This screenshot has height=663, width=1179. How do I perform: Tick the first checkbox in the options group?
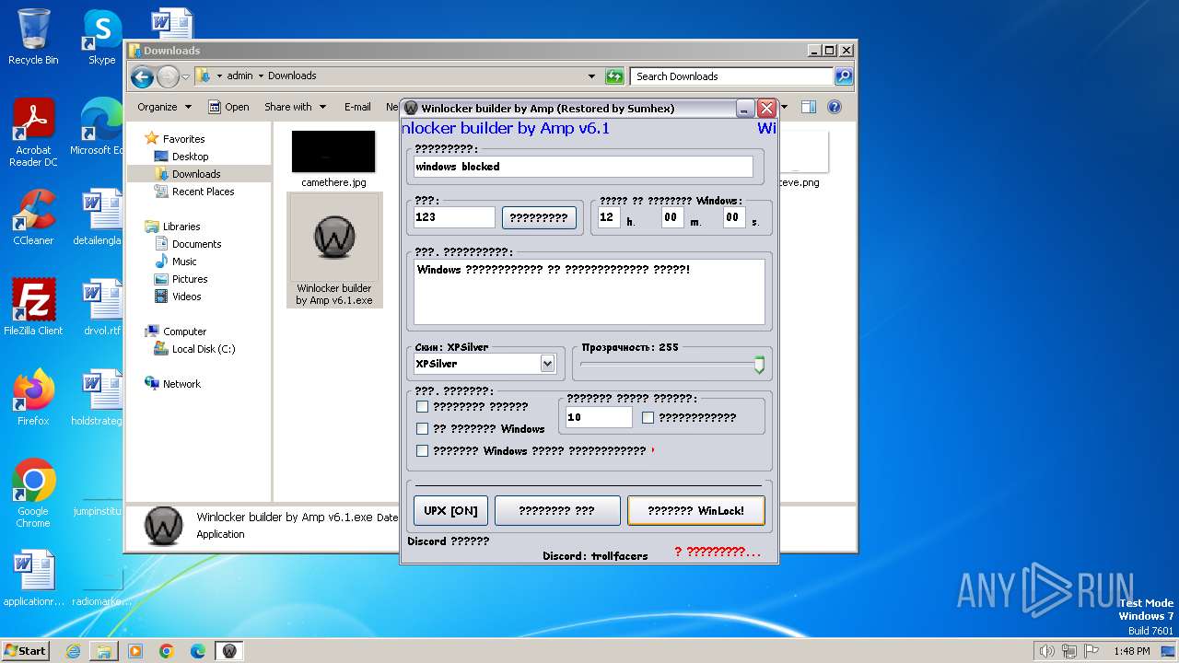tap(423, 406)
